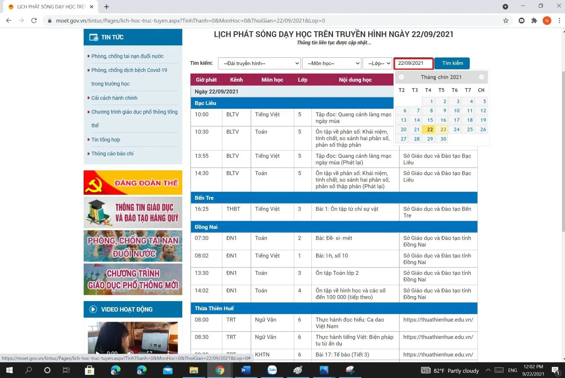Open notification center icon
The image size is (565, 378).
point(555,371)
